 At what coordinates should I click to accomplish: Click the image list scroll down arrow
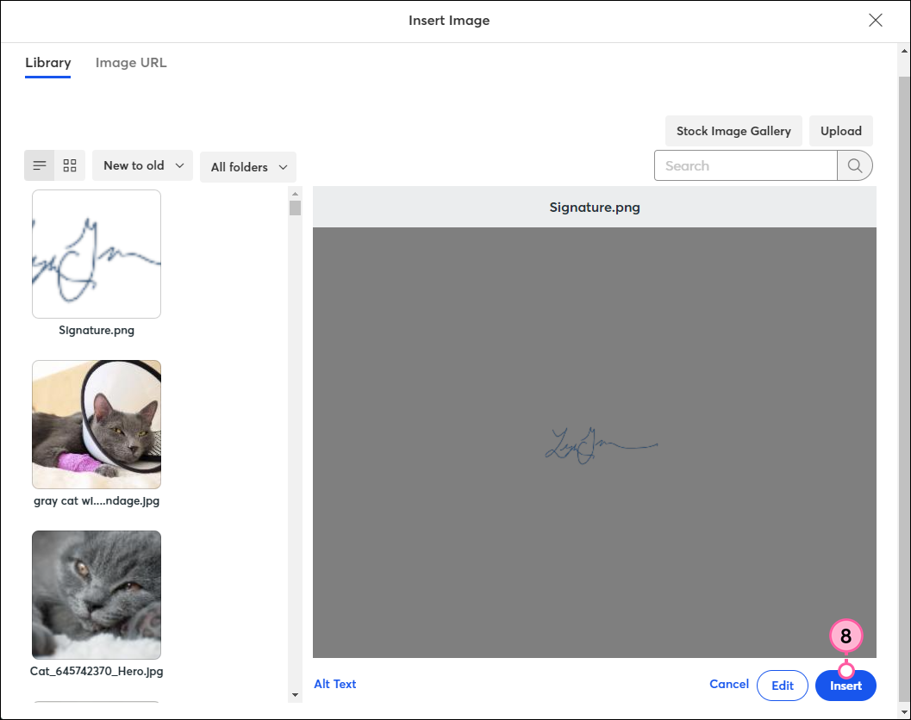click(x=295, y=695)
